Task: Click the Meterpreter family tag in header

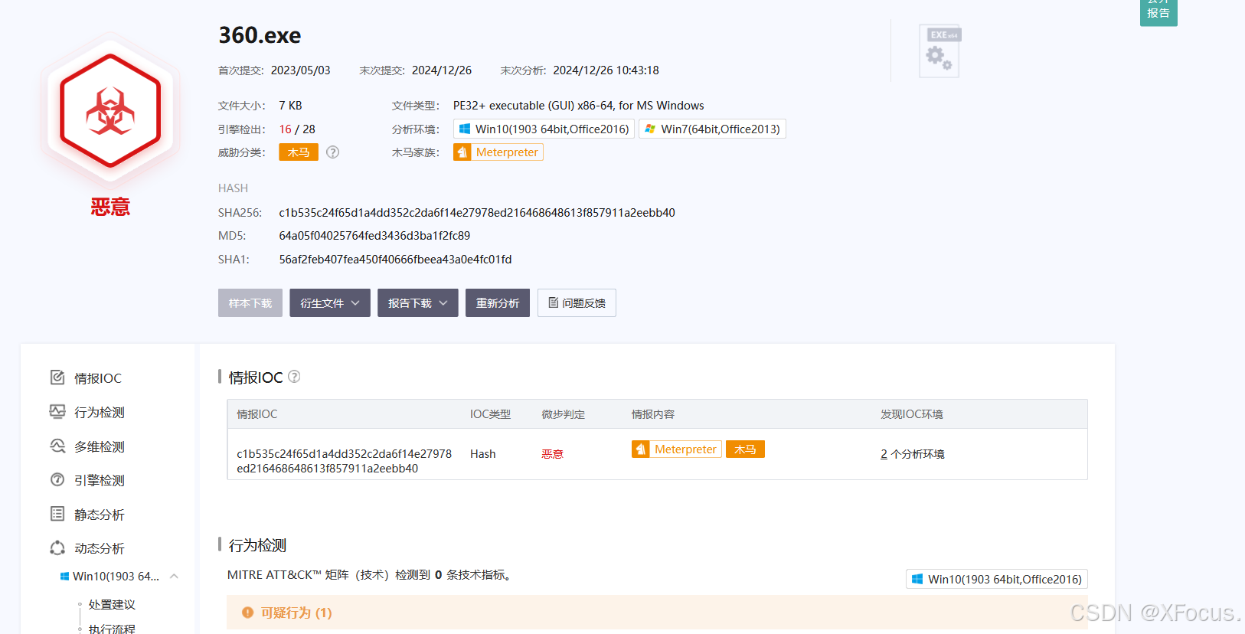Action: pos(498,152)
